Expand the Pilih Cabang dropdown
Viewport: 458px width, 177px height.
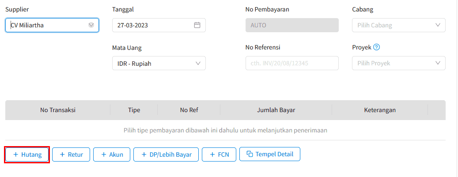[x=399, y=25]
